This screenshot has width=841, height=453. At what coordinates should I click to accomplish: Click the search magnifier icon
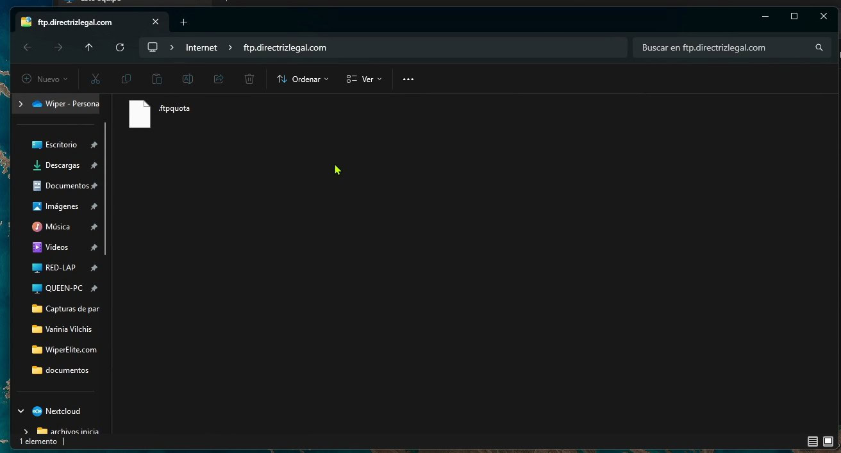pyautogui.click(x=819, y=47)
